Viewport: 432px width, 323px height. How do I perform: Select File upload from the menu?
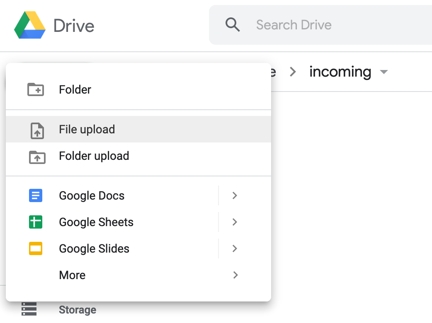pyautogui.click(x=87, y=130)
